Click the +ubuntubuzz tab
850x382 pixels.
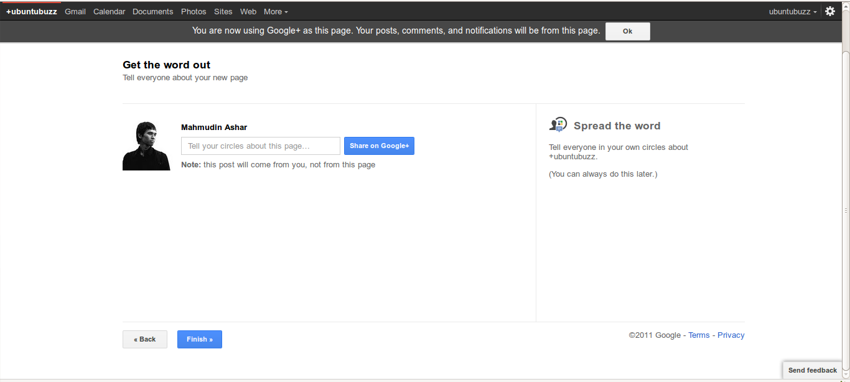(31, 12)
